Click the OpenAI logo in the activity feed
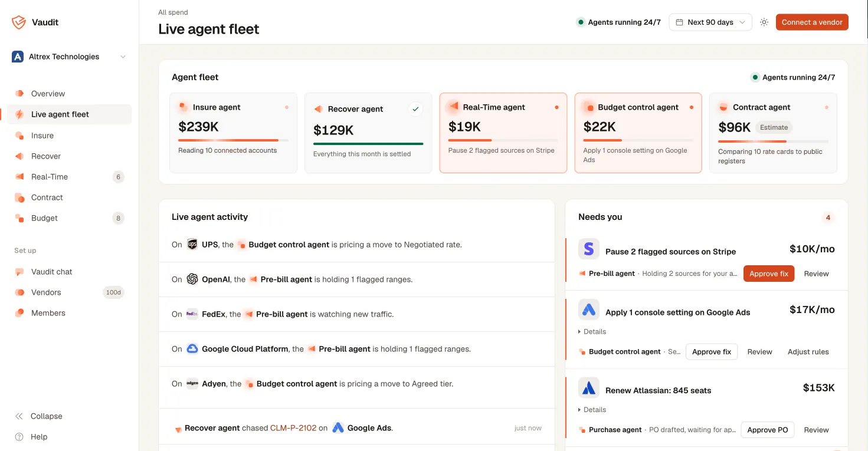The width and height of the screenshot is (868, 451). click(192, 279)
